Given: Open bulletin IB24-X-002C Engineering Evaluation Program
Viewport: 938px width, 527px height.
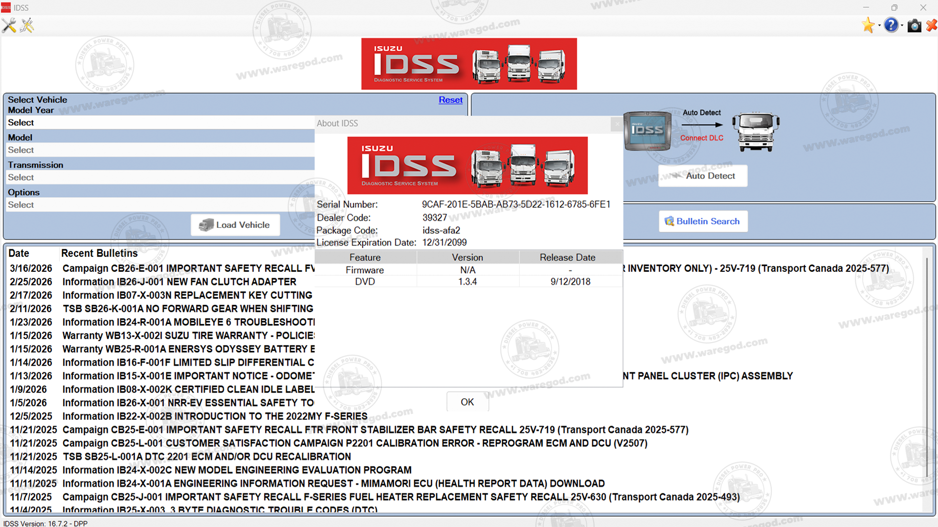Looking at the screenshot, I should click(x=211, y=470).
